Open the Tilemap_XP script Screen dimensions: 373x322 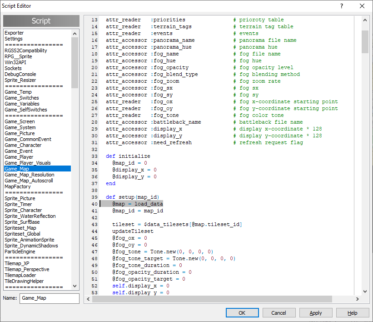tap(17, 263)
